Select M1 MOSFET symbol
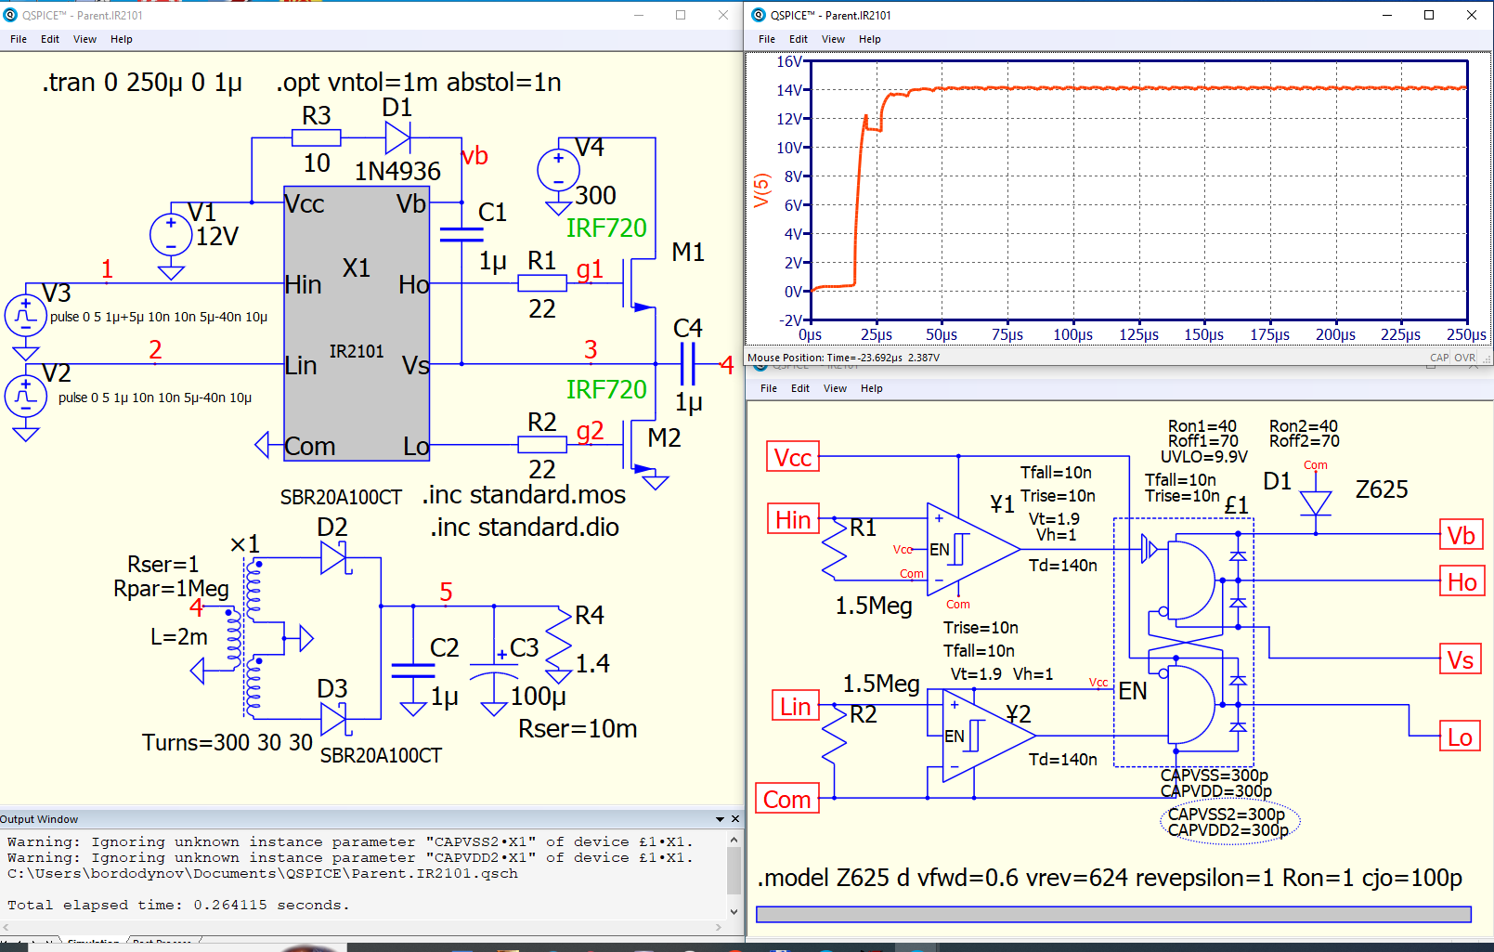This screenshot has width=1494, height=952. (639, 283)
